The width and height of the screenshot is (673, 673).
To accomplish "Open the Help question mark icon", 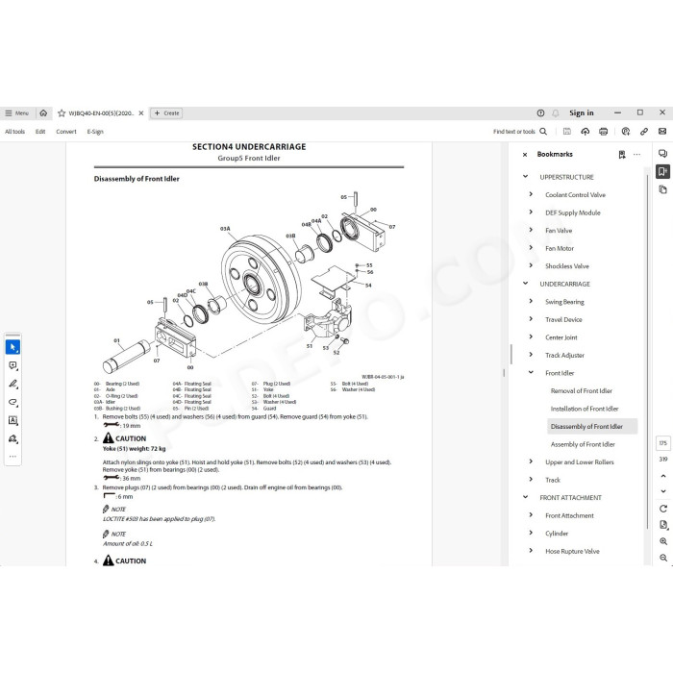I will click(540, 113).
